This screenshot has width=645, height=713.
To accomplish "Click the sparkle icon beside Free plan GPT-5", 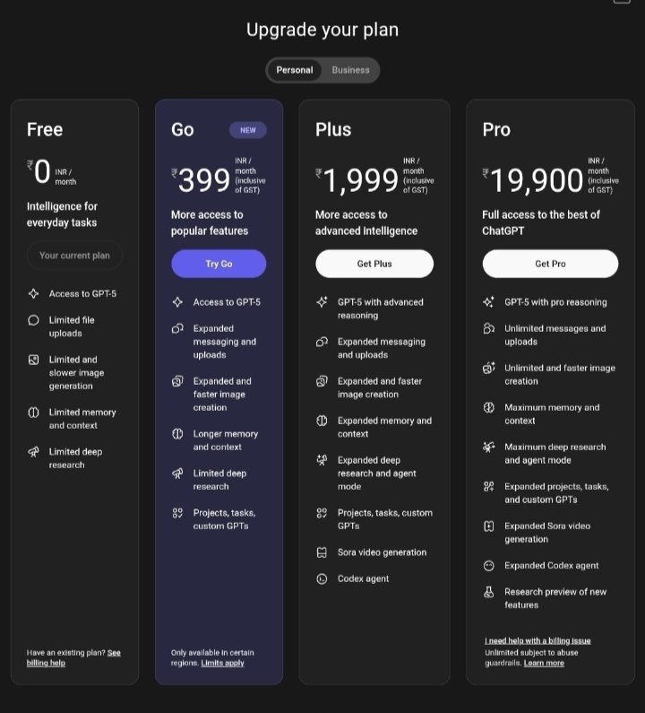I will 33,293.
